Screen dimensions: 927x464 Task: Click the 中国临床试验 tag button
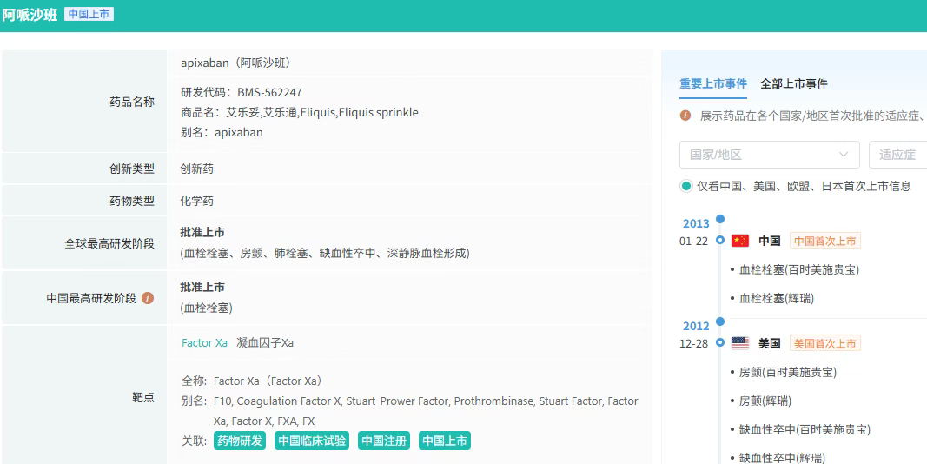[x=312, y=441]
